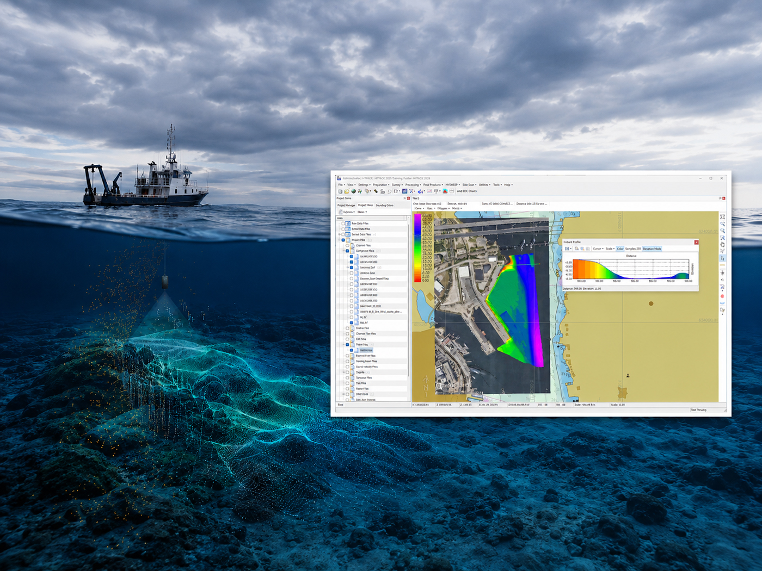Image resolution: width=762 pixels, height=571 pixels.
Task: Click the blue shapes icon in main toolbar
Action: tap(420, 191)
